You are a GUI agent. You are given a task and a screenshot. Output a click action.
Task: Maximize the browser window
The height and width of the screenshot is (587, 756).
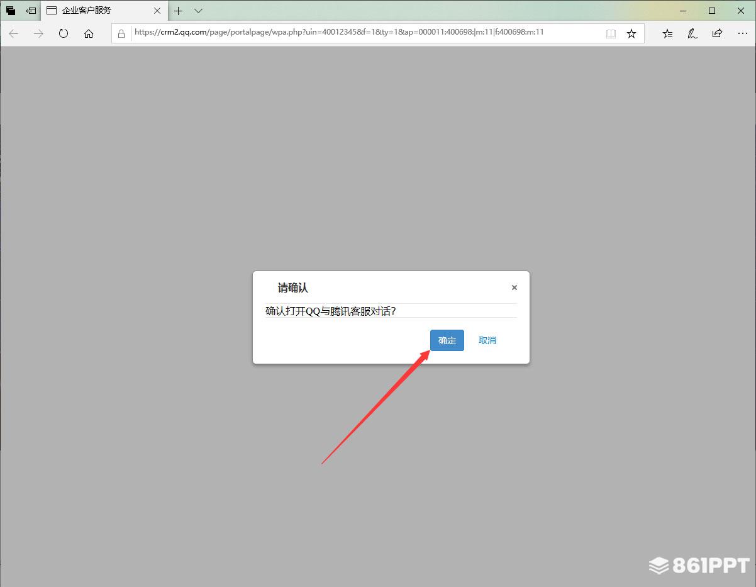(x=712, y=11)
